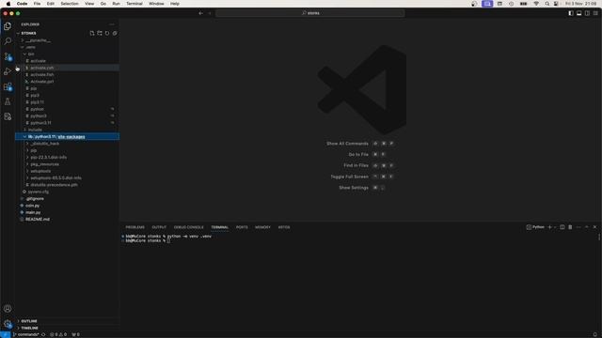This screenshot has width=602, height=338.
Task: Switch to the PROBLEMS tab
Action: coord(135,227)
